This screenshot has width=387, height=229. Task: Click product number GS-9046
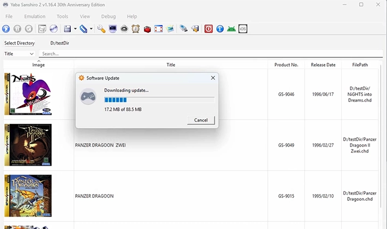point(286,94)
